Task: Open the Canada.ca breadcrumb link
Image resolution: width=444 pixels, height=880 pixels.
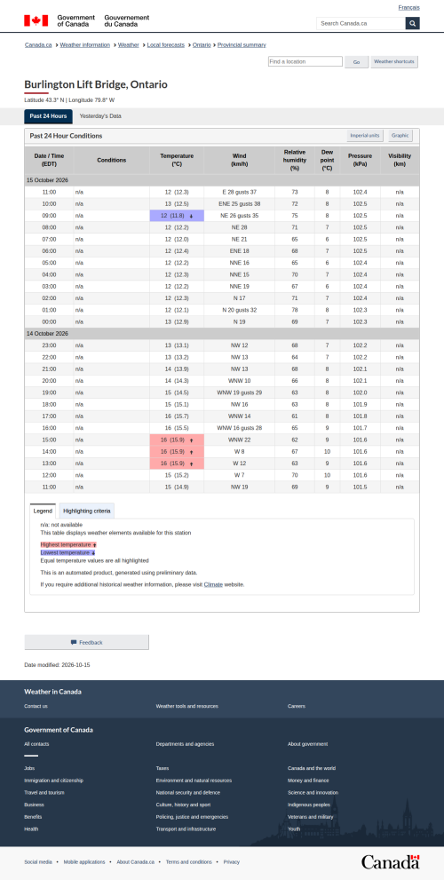Action: [x=39, y=45]
